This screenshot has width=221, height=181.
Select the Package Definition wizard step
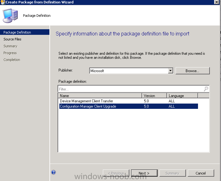pyautogui.click(x=17, y=32)
